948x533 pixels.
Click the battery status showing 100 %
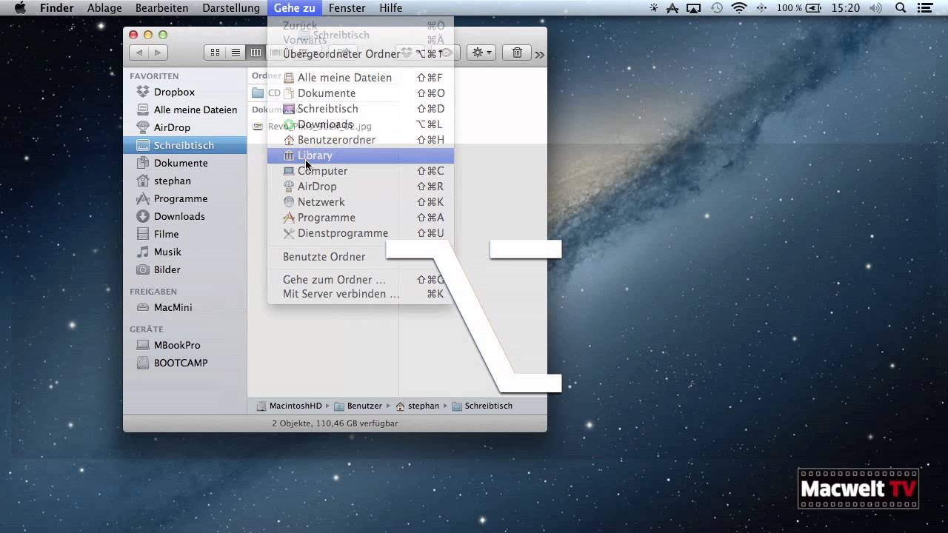(798, 8)
